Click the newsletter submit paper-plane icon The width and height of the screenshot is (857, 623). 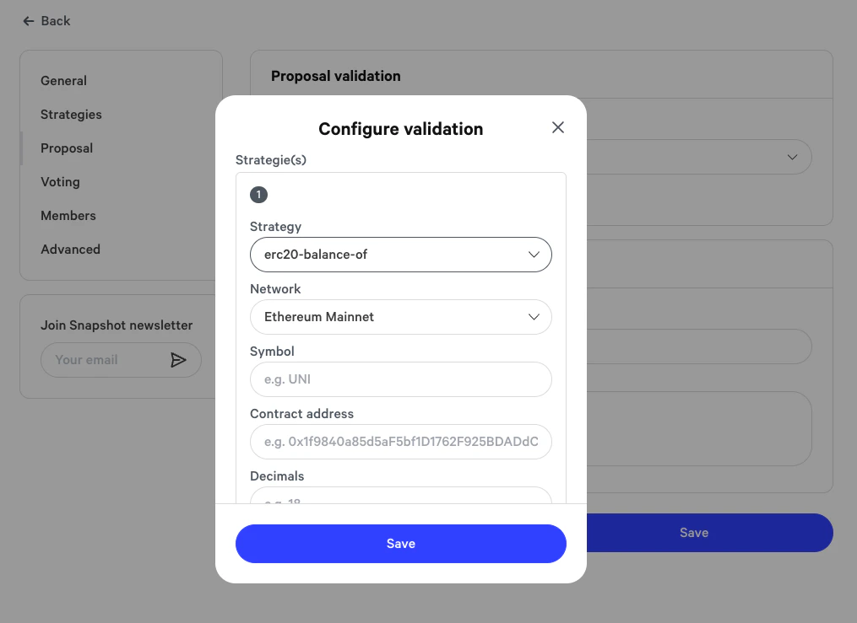coord(179,359)
